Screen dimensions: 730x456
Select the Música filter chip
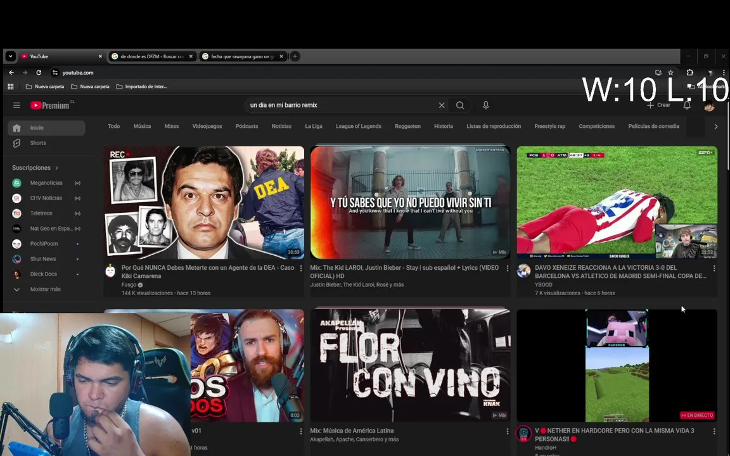(x=142, y=126)
